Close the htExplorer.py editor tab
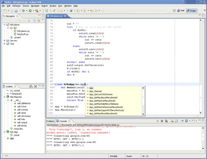This screenshot has height=159, width=207. click(x=65, y=16)
